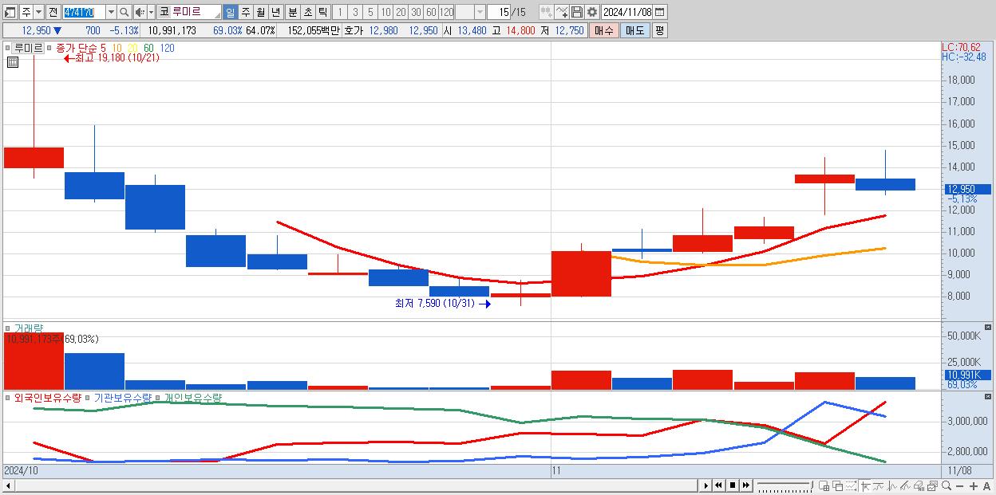Click the bar count field showing 15

click(498, 12)
